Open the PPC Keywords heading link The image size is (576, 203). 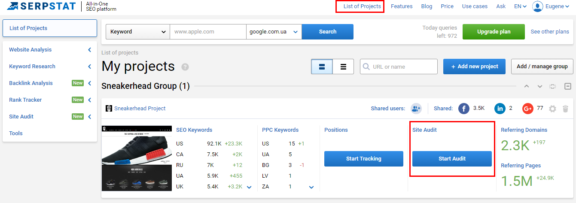pyautogui.click(x=280, y=130)
